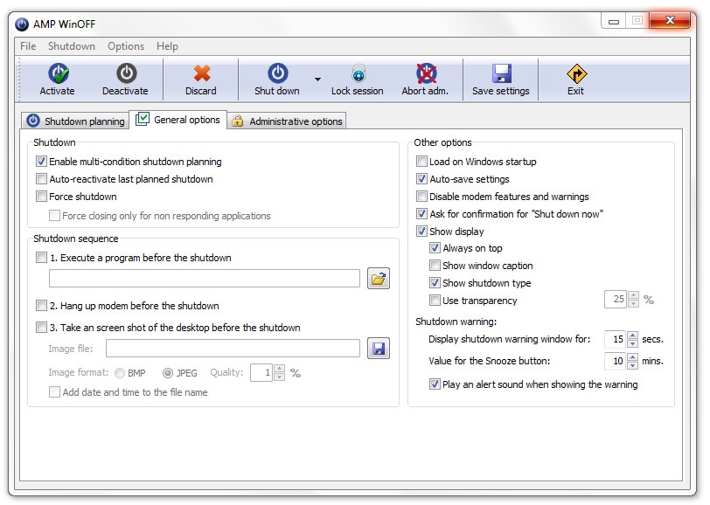Select the General options tab
The height and width of the screenshot is (505, 710).
click(x=178, y=120)
